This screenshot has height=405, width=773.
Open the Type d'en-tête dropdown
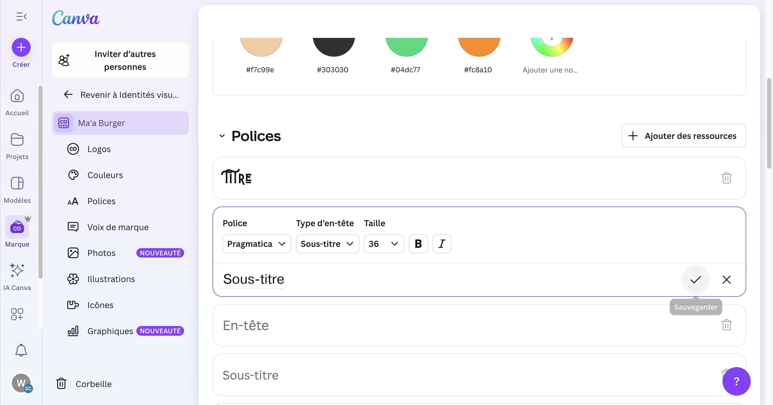[327, 244]
